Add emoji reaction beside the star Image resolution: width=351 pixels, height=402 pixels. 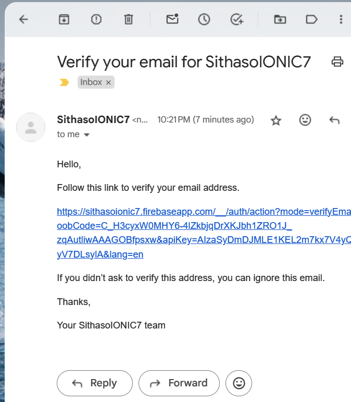305,120
